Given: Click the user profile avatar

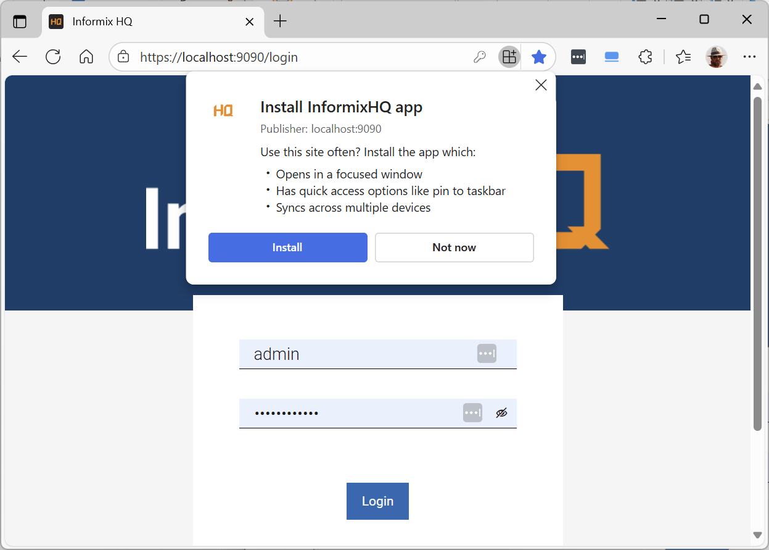Looking at the screenshot, I should (716, 57).
